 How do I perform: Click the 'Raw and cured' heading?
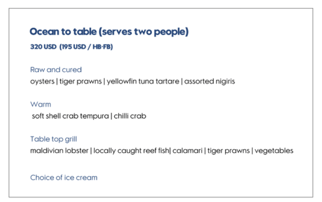coord(56,70)
